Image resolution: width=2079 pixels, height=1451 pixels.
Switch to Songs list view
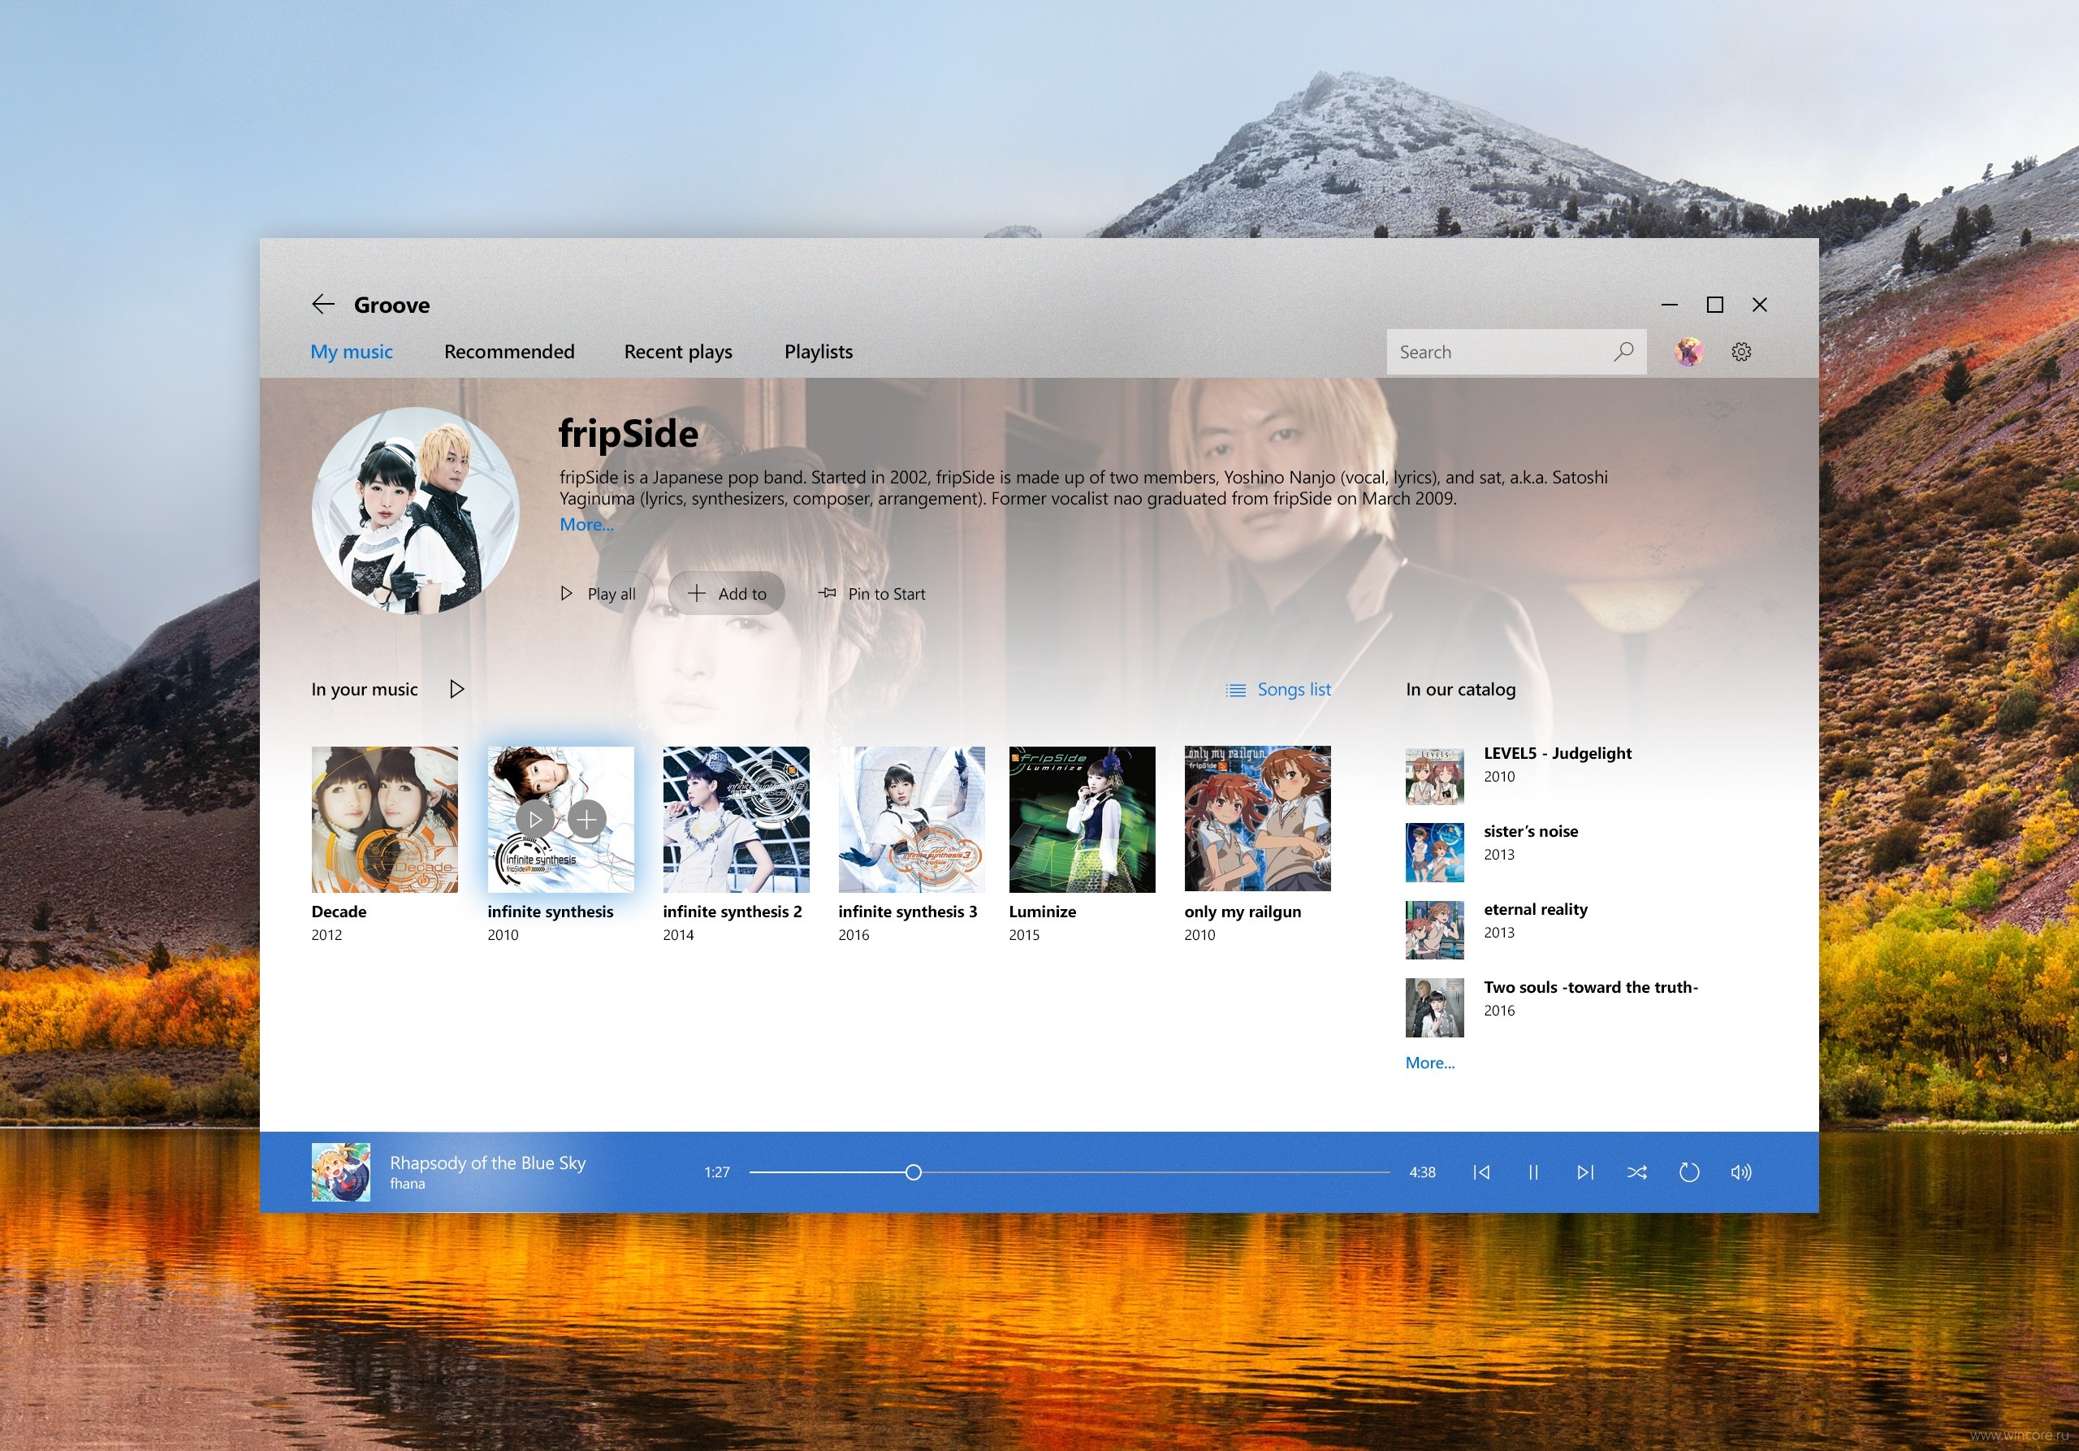coord(1278,689)
